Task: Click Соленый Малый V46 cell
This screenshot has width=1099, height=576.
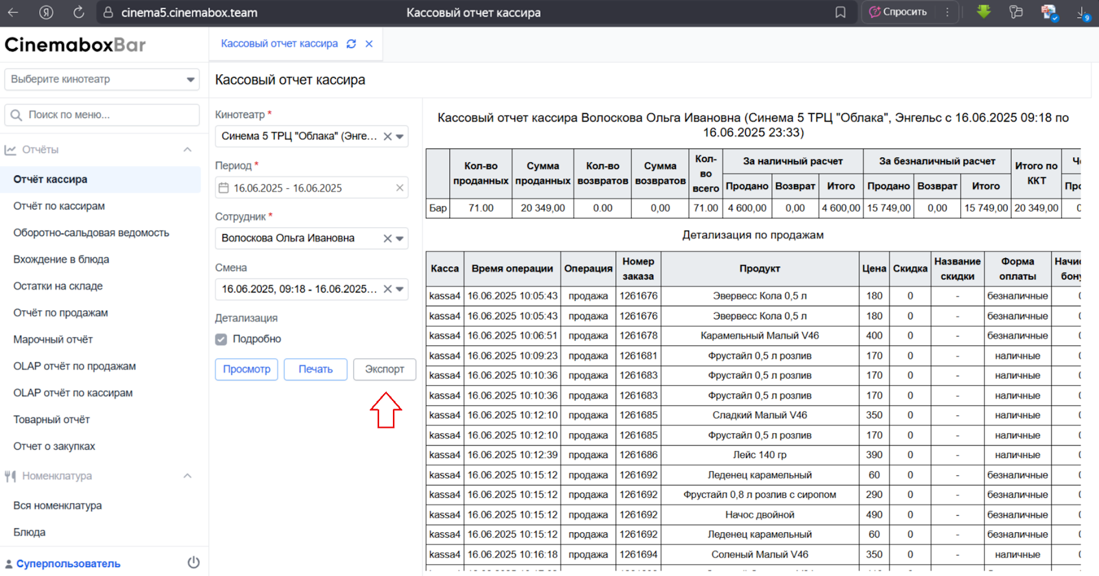Action: tap(760, 555)
